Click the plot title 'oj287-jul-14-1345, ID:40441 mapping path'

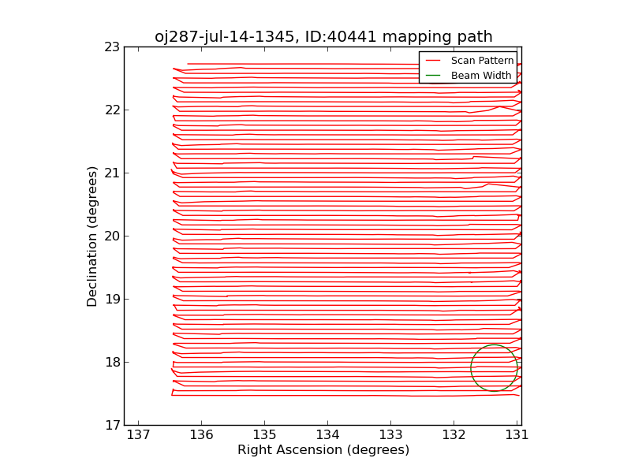coord(323,36)
